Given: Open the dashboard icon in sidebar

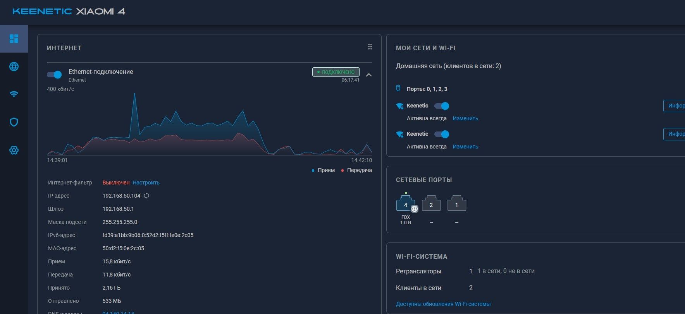Looking at the screenshot, I should coord(14,39).
